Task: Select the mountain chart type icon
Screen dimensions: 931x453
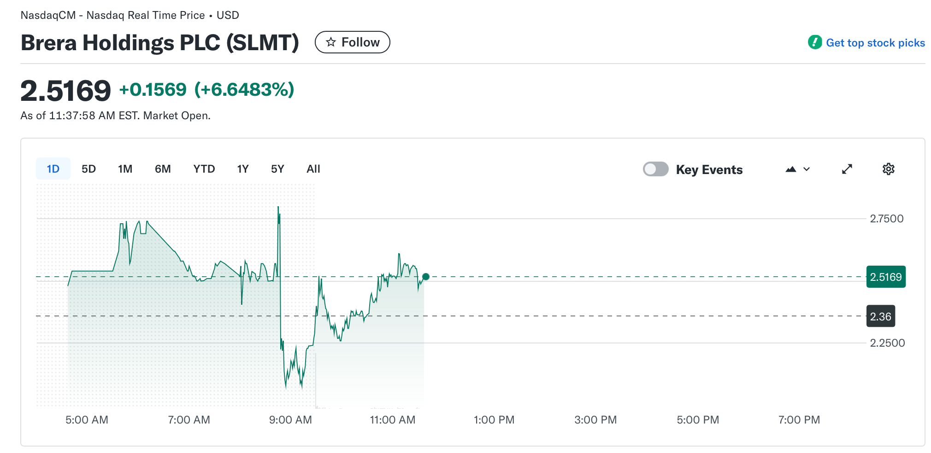Action: (x=791, y=169)
